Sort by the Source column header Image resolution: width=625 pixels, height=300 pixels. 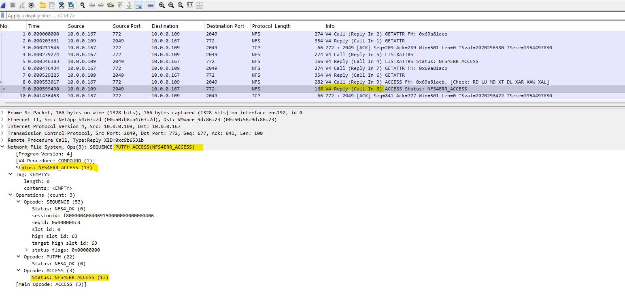pos(88,26)
